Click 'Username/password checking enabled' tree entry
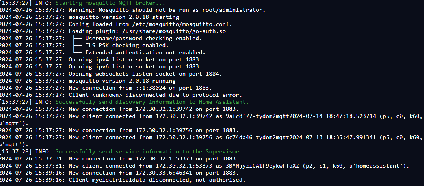 tap(143, 38)
